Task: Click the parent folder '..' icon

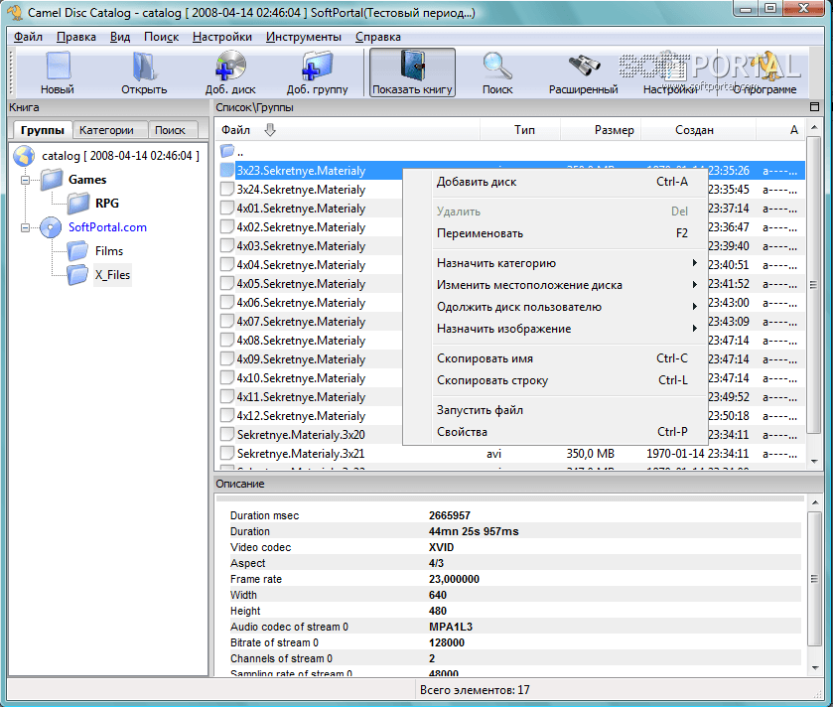Action: click(x=227, y=151)
